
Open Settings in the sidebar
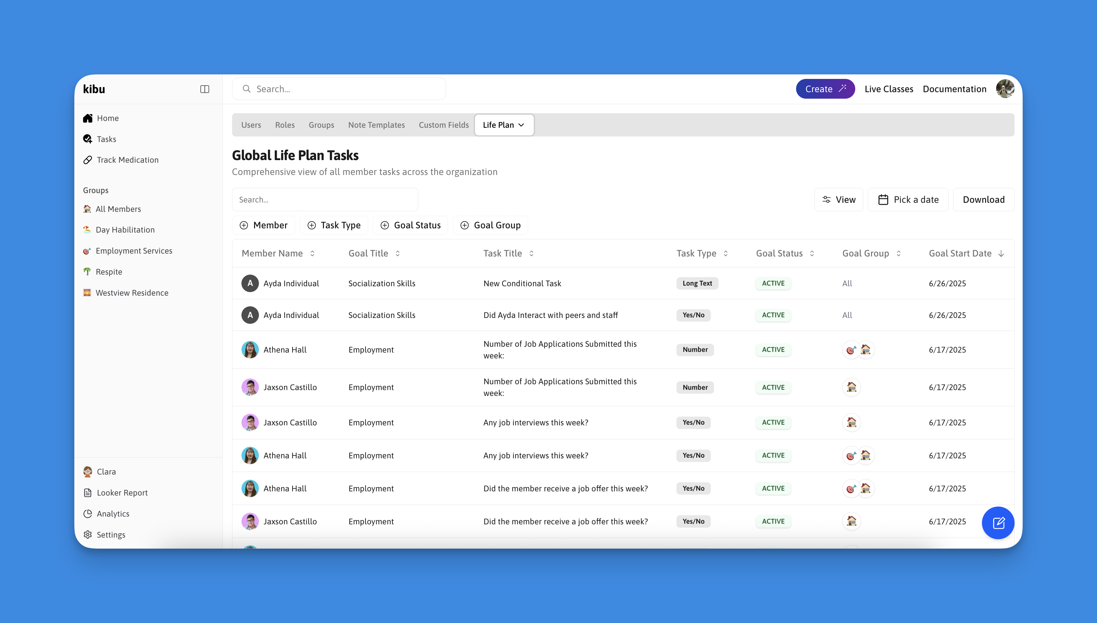pyautogui.click(x=111, y=534)
